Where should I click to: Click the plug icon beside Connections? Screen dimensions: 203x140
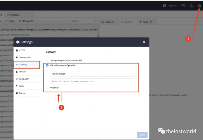(17, 57)
